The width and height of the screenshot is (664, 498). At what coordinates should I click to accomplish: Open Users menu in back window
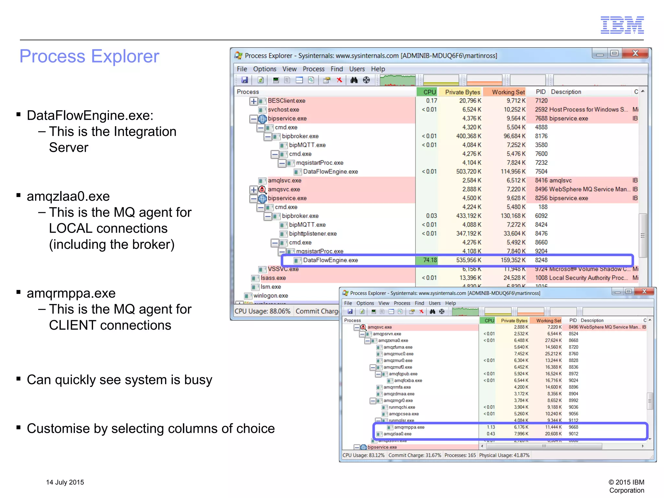tap(357, 69)
